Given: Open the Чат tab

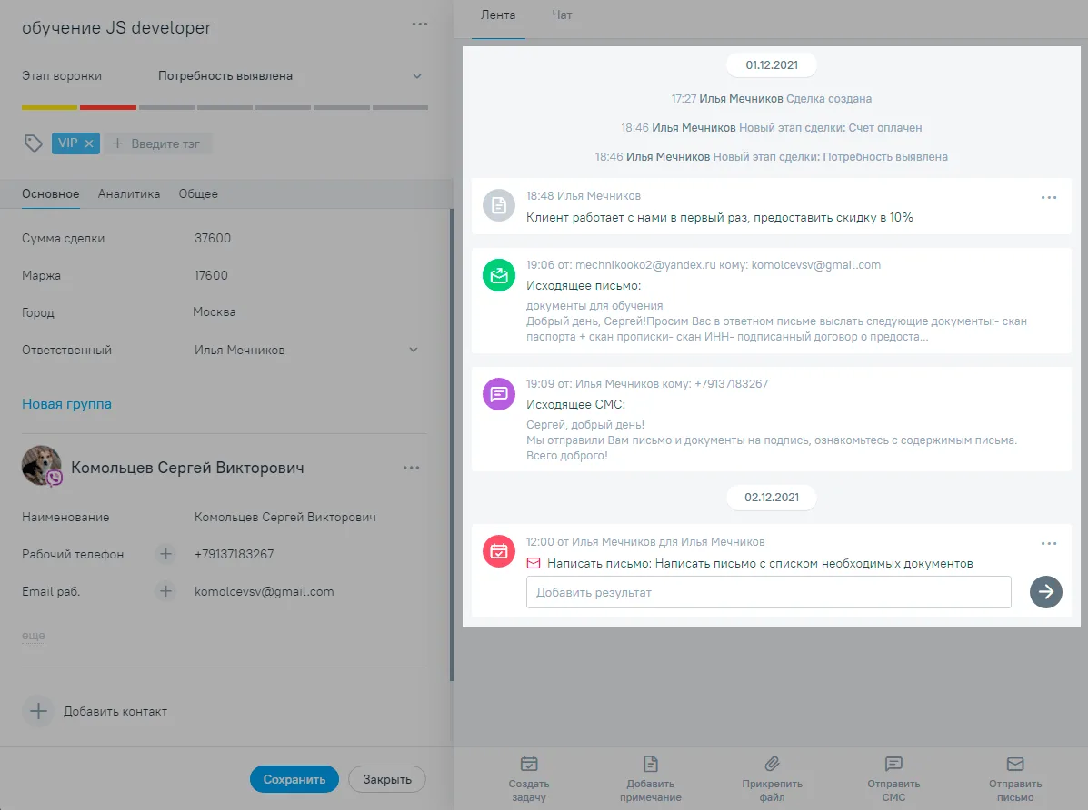Looking at the screenshot, I should tap(562, 15).
